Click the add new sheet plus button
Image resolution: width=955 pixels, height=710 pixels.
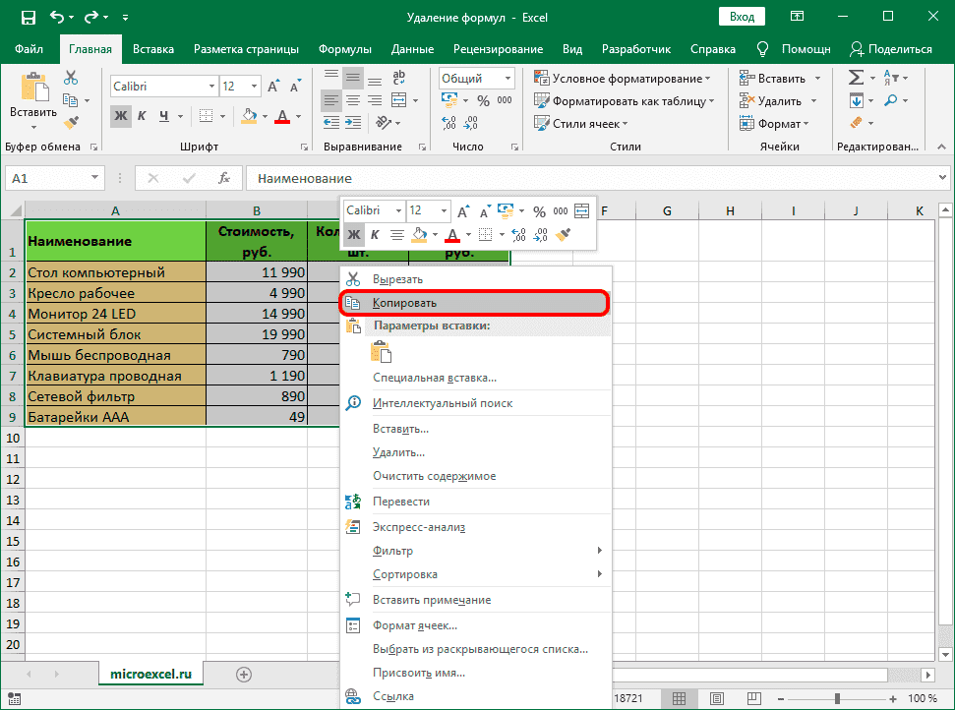(x=244, y=674)
